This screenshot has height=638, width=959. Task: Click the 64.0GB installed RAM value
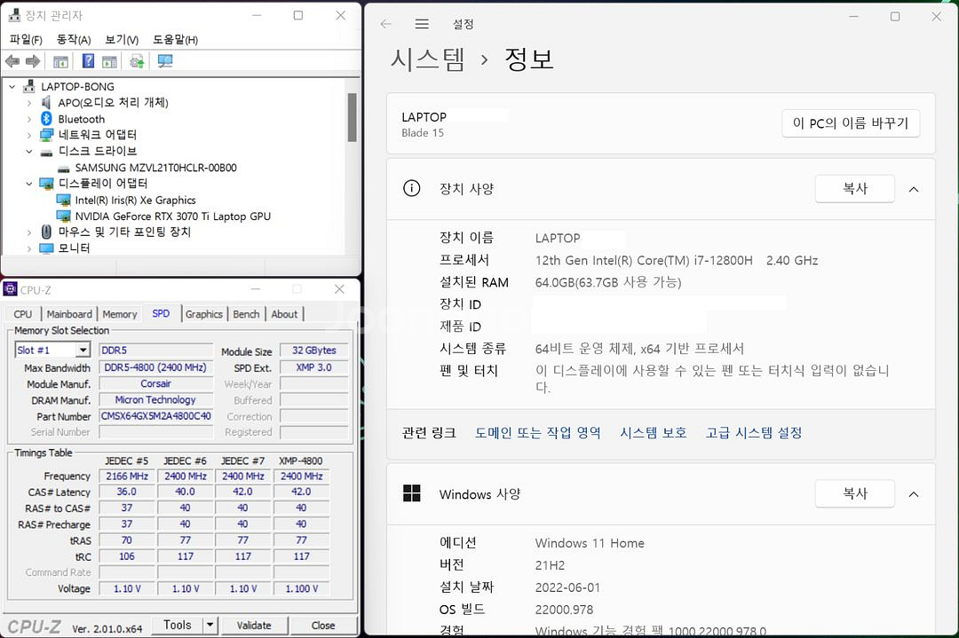pyautogui.click(x=608, y=282)
